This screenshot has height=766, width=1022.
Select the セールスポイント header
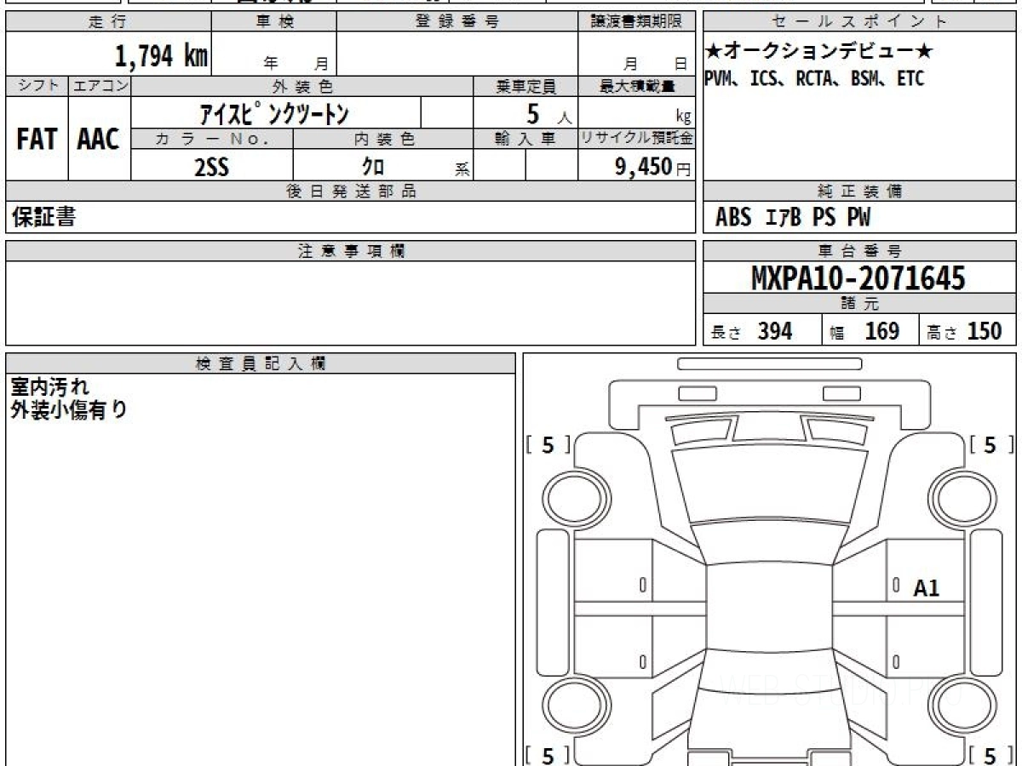click(x=860, y=22)
